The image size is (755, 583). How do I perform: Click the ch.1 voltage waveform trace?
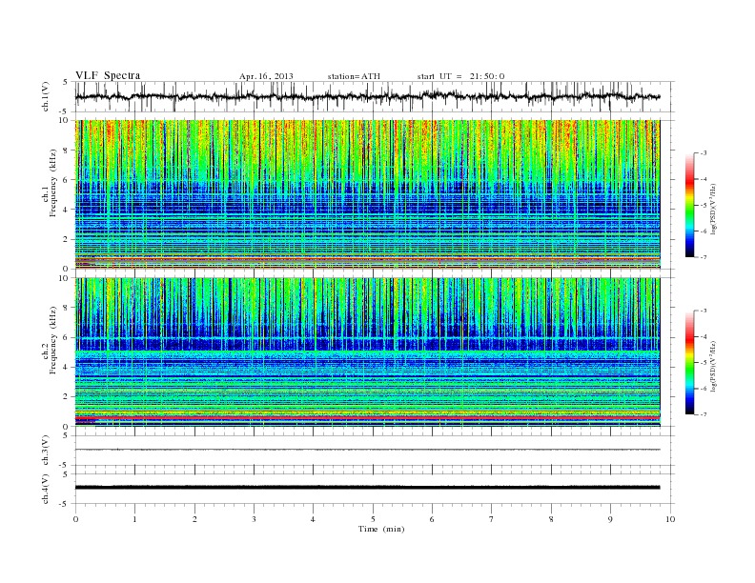coord(367,96)
